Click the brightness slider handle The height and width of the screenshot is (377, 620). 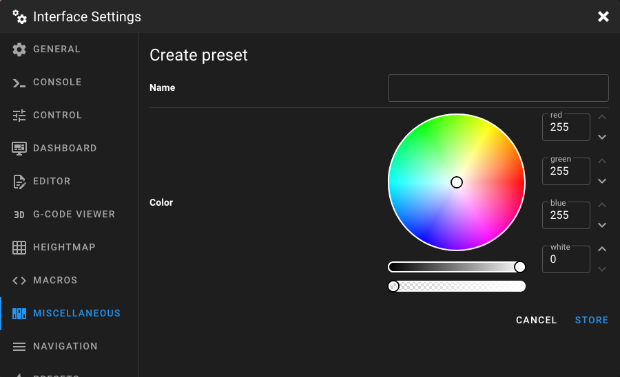click(519, 267)
